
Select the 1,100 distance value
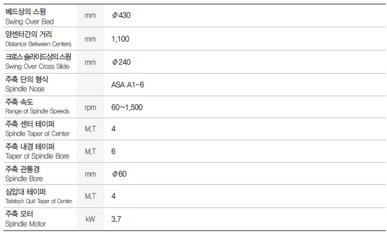tap(121, 39)
